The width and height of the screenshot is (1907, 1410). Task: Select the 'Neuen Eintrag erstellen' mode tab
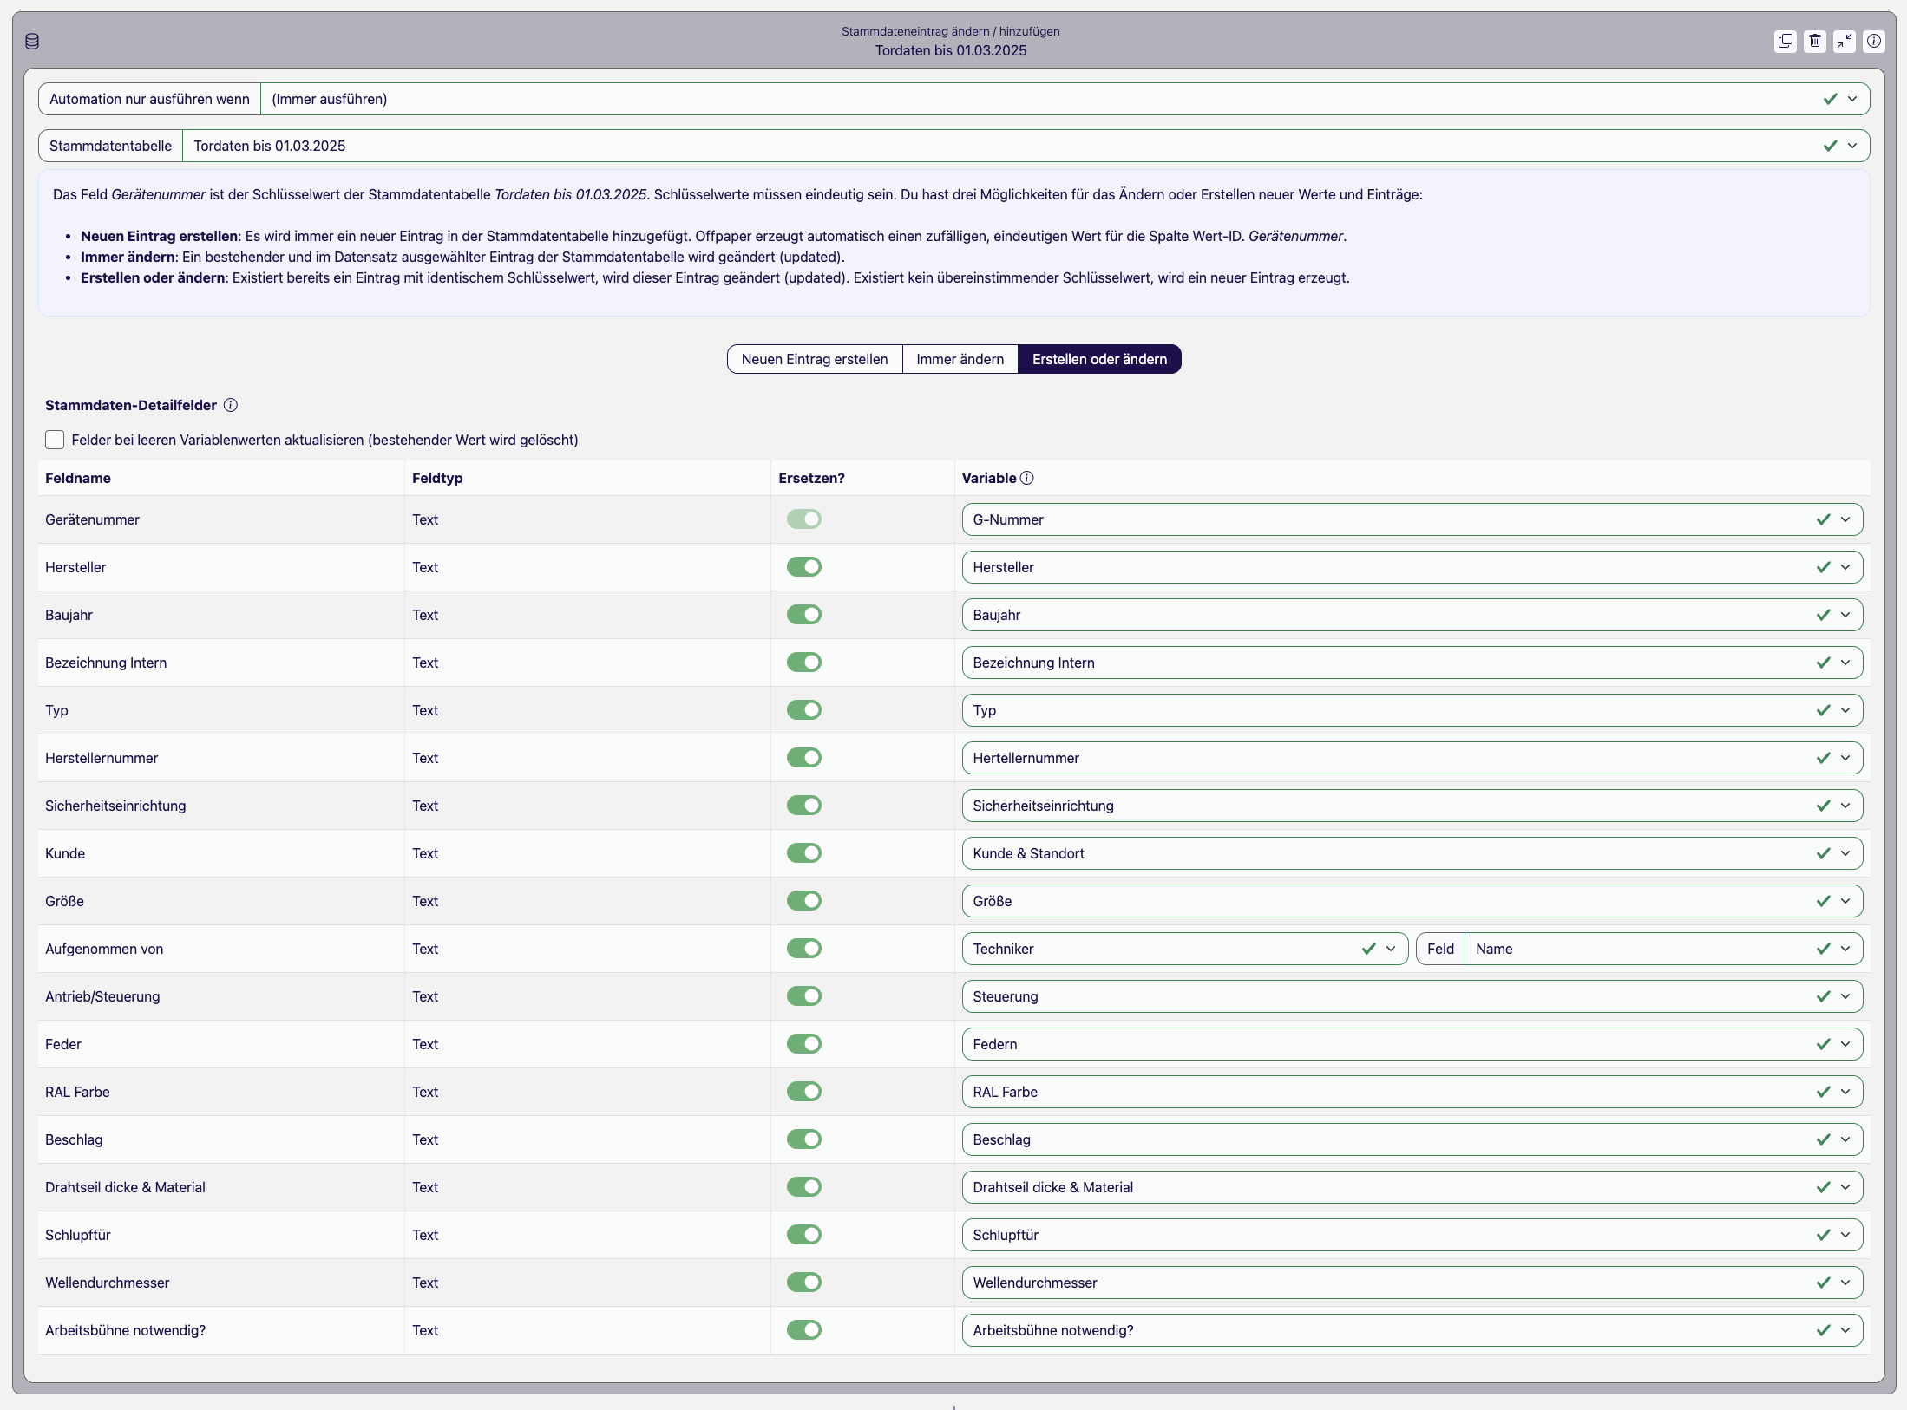pos(815,359)
